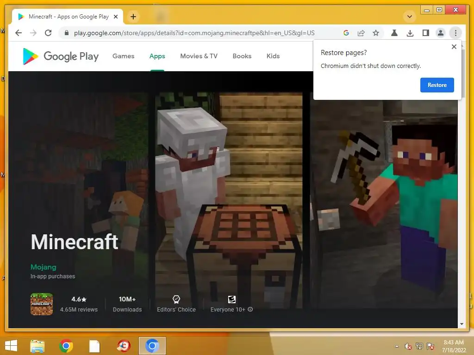Click the Minecraft title heading
474x355 pixels.
pos(75,242)
